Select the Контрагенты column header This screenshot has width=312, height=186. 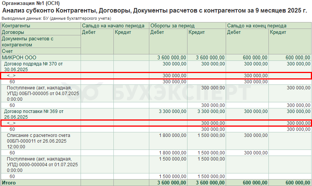[41, 25]
